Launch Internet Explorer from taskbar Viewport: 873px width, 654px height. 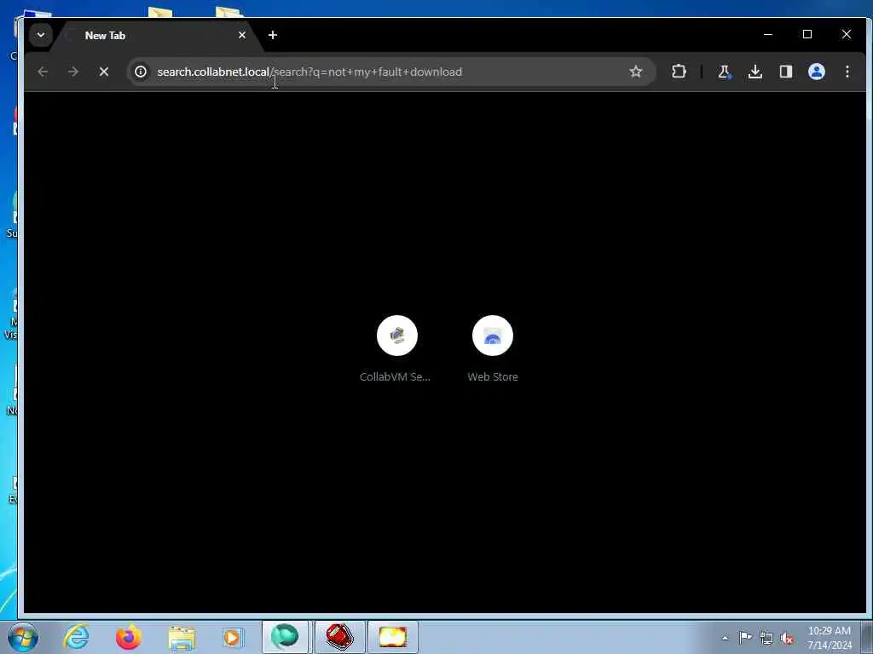(x=76, y=637)
